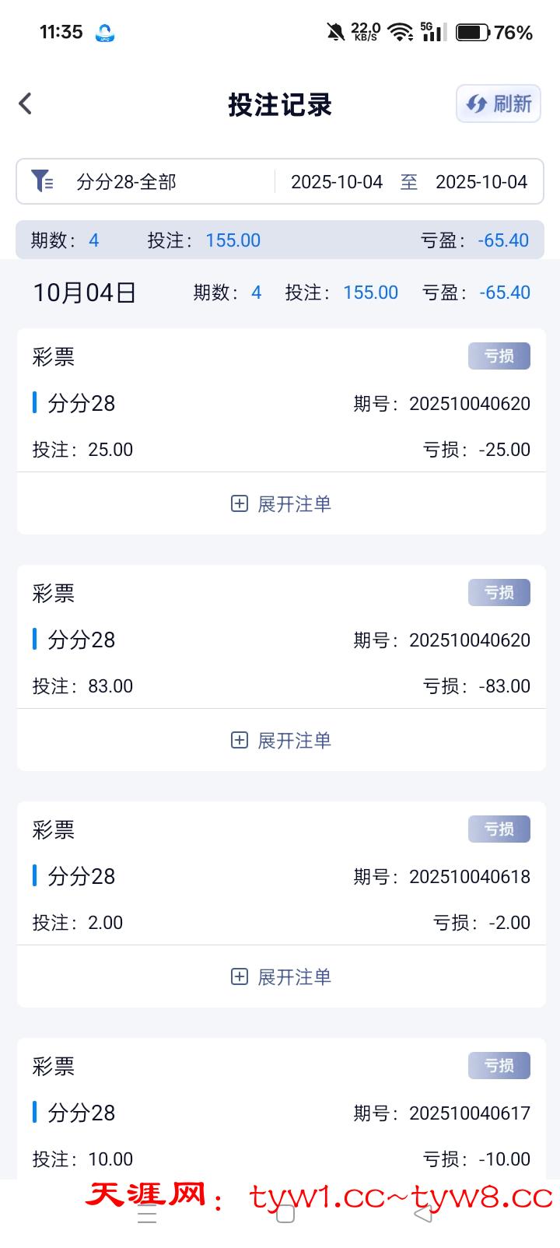Expand 展开注单 on the 83.00 bet card
Image resolution: width=560 pixels, height=1248 pixels.
(282, 741)
